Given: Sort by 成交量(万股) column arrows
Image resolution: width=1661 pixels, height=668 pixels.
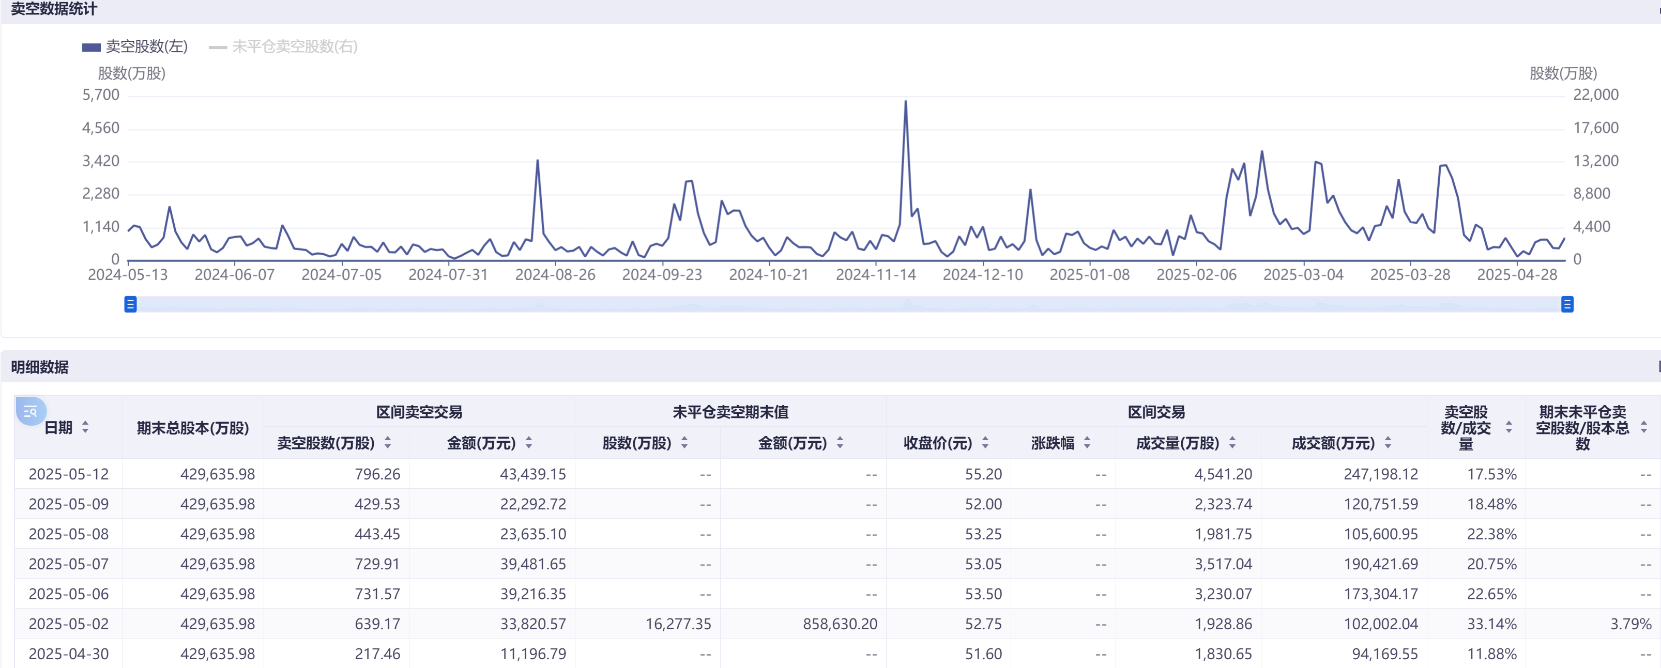Looking at the screenshot, I should pos(1232,443).
